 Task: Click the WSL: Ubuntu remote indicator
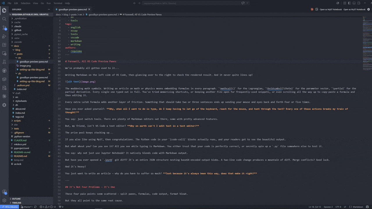(x=9, y=207)
